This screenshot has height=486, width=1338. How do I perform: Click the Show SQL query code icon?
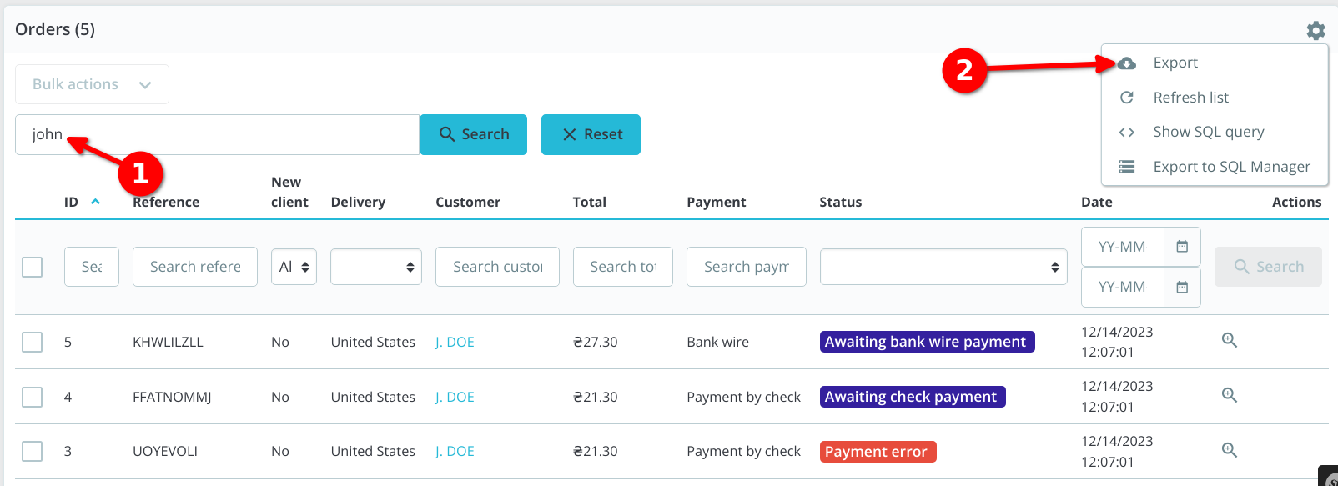point(1127,132)
